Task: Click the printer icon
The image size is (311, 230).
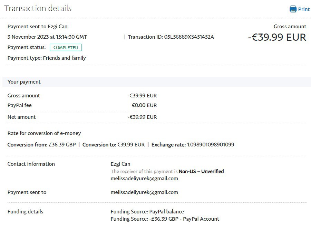Action: click(x=293, y=9)
